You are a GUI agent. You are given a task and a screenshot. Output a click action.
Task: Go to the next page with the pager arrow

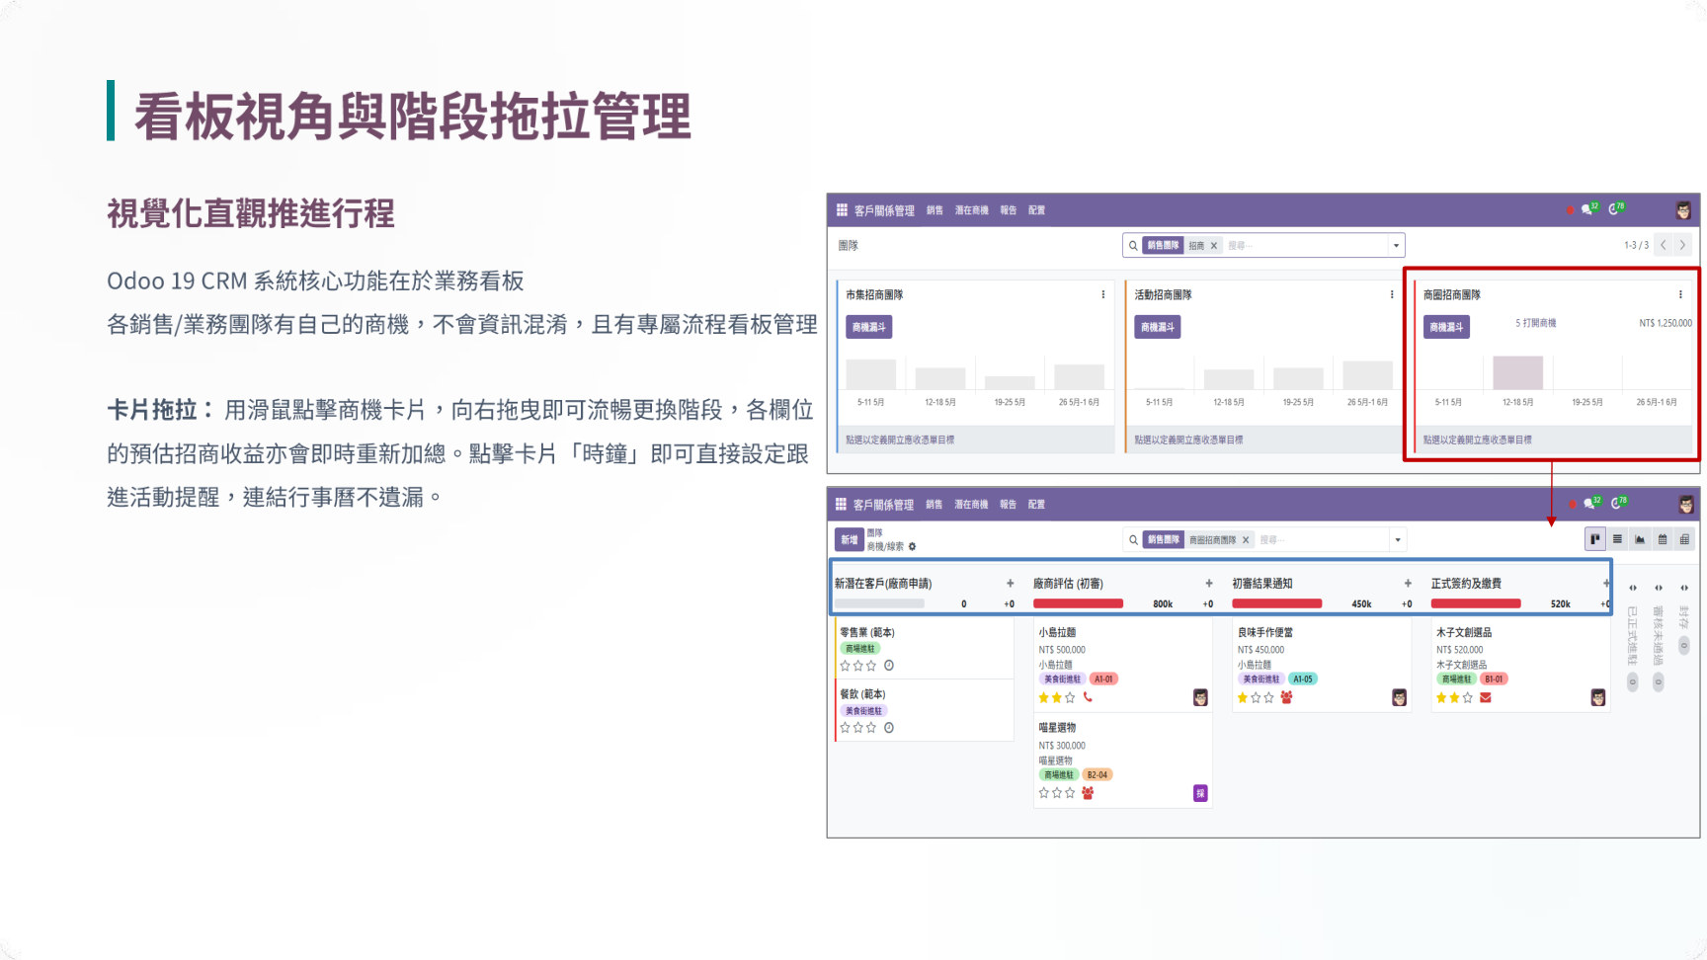[1682, 245]
